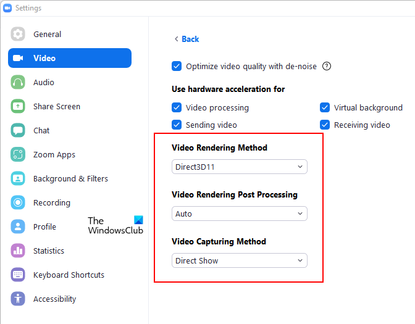The width and height of the screenshot is (415, 324).
Task: Switch to the Statistics settings tab
Action: [x=49, y=251]
